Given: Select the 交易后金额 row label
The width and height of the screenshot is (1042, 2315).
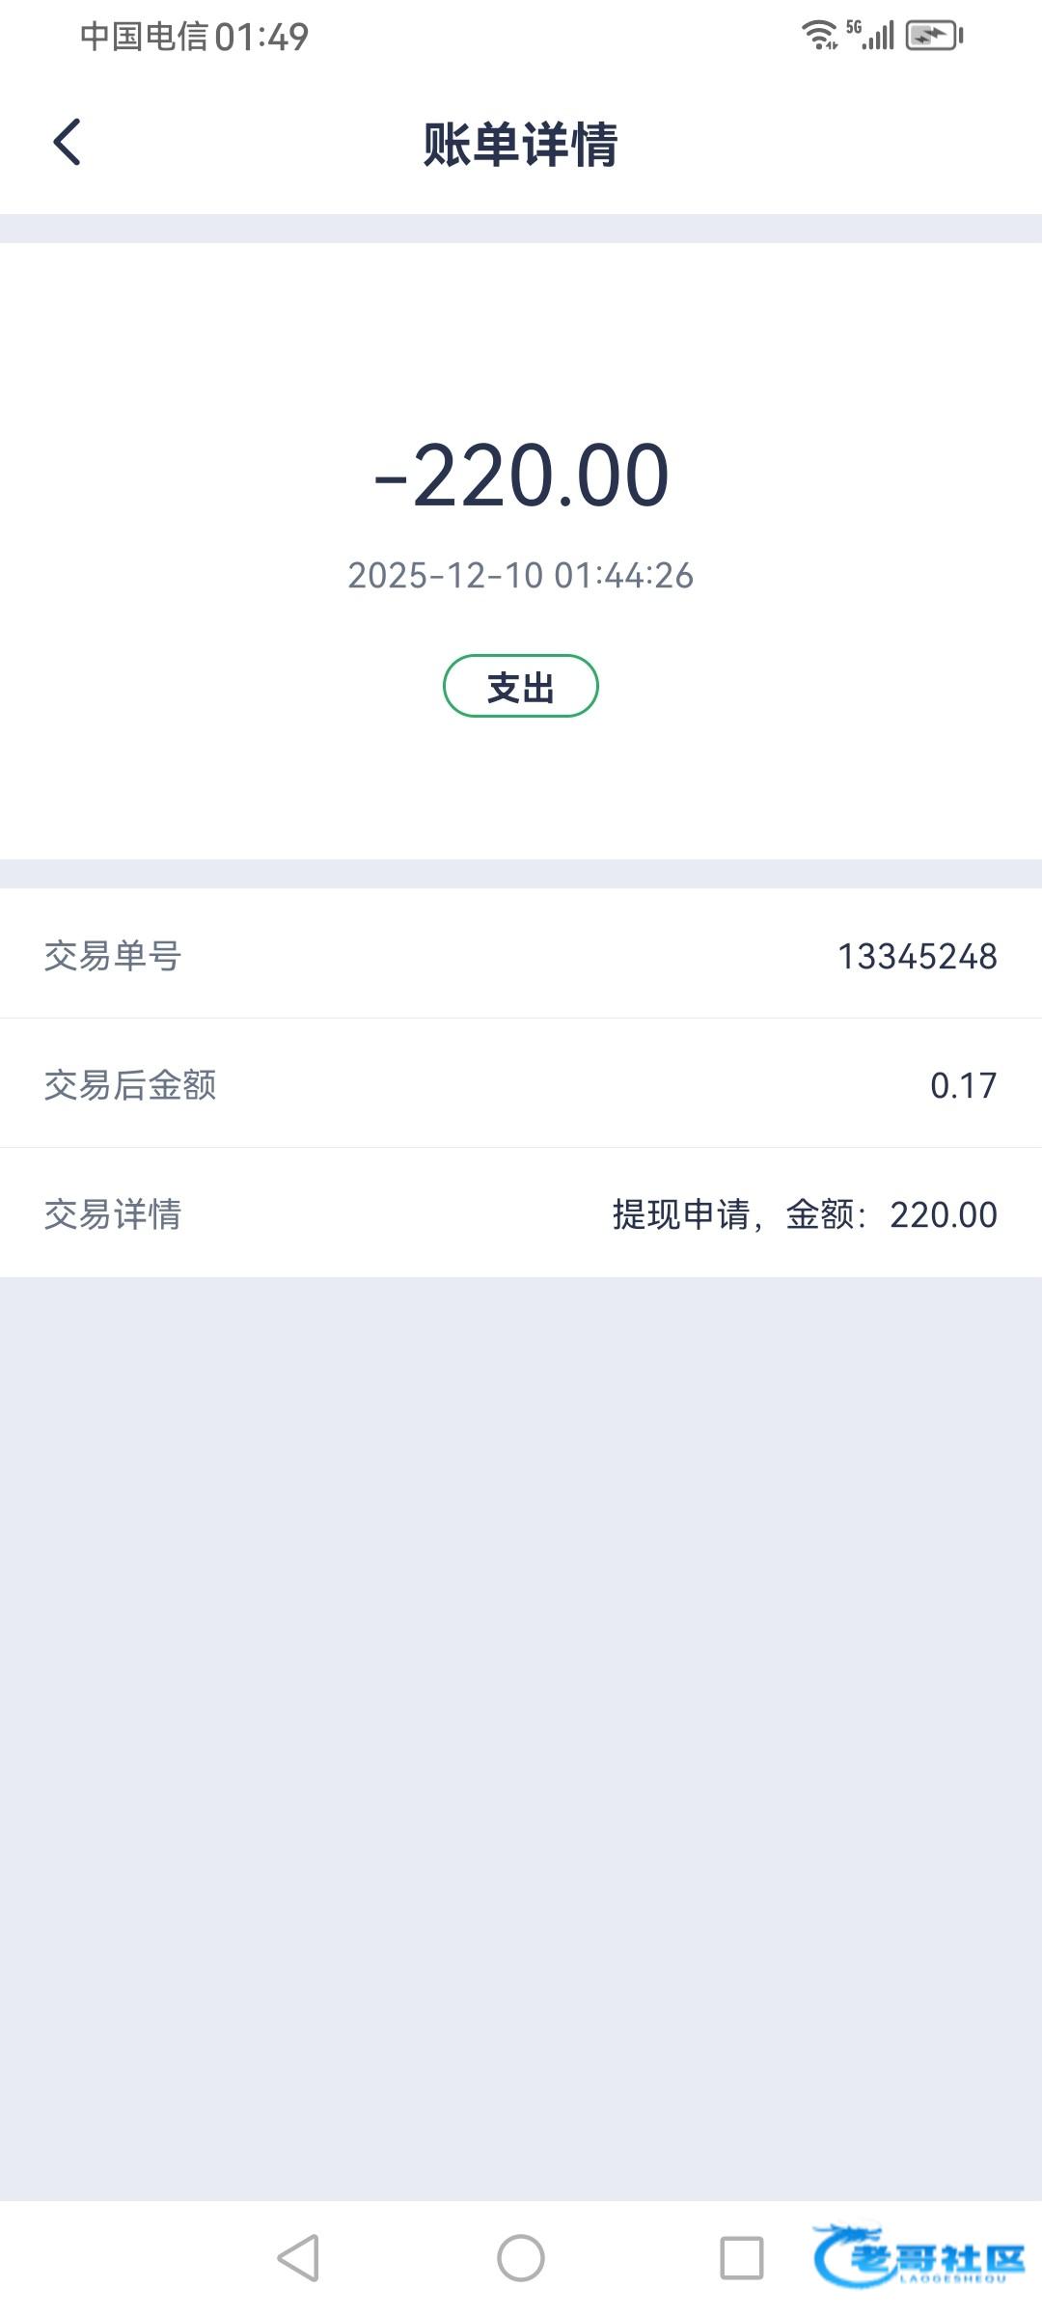Looking at the screenshot, I should pos(130,1085).
